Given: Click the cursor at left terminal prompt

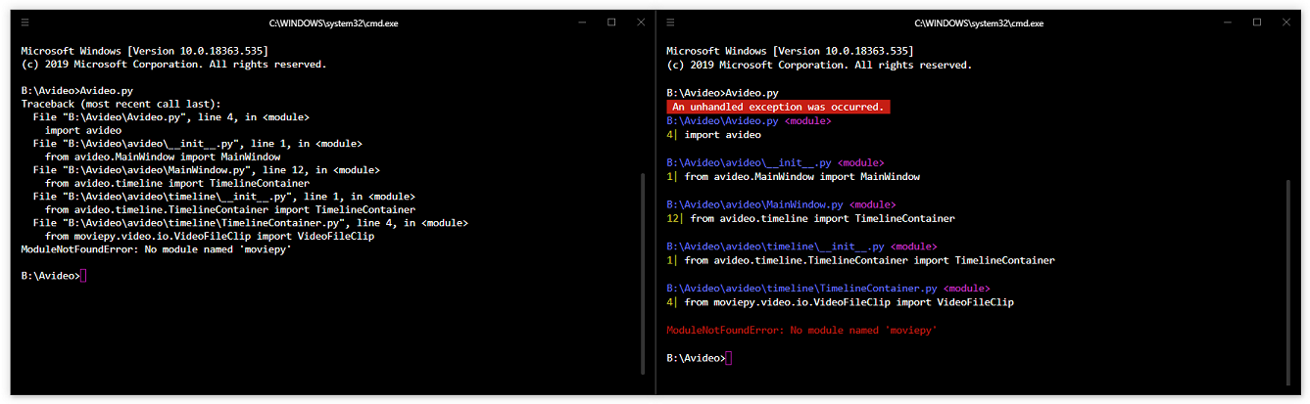Looking at the screenshot, I should [84, 276].
